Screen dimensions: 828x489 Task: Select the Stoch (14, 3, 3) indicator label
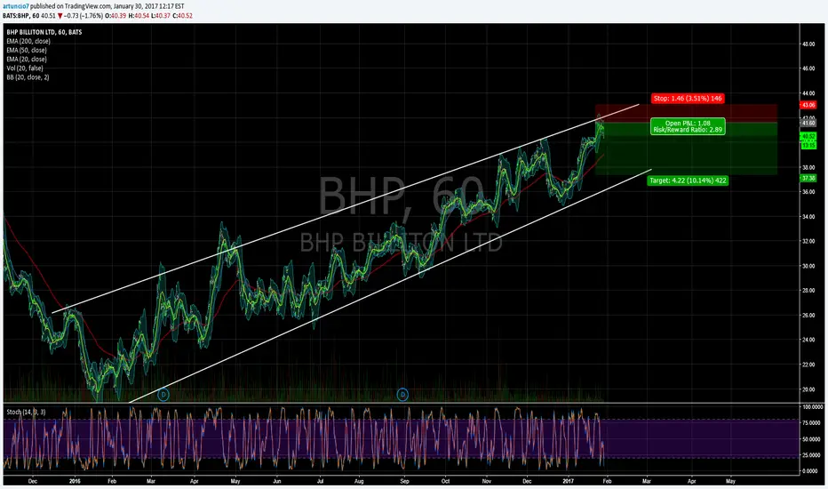27,412
